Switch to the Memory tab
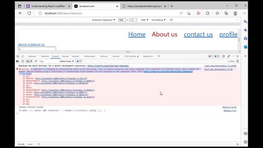The image size is (263, 148). pyautogui.click(x=104, y=56)
